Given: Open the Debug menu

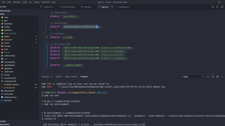Looking at the screenshot, I should coord(37,2).
